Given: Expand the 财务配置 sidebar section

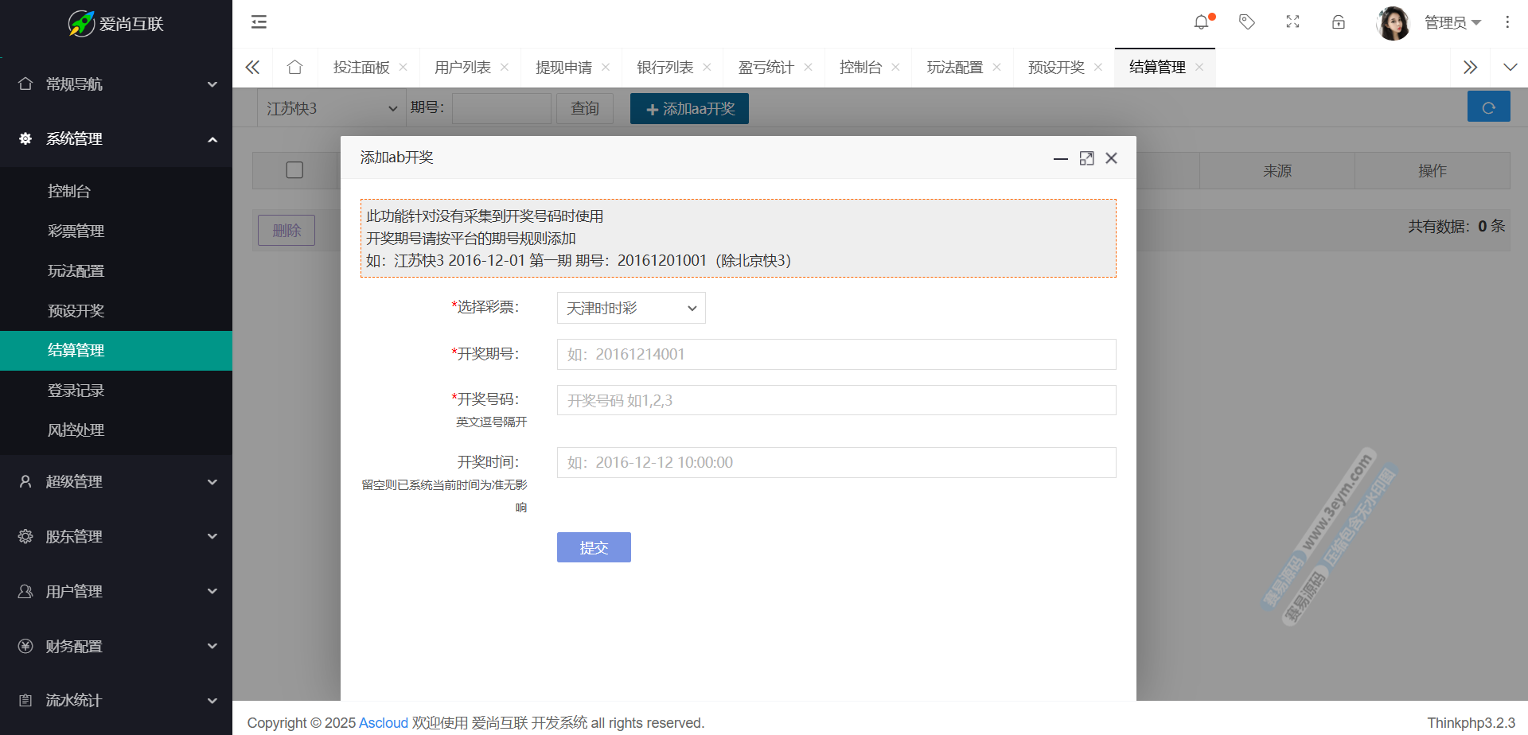Looking at the screenshot, I should (x=116, y=646).
